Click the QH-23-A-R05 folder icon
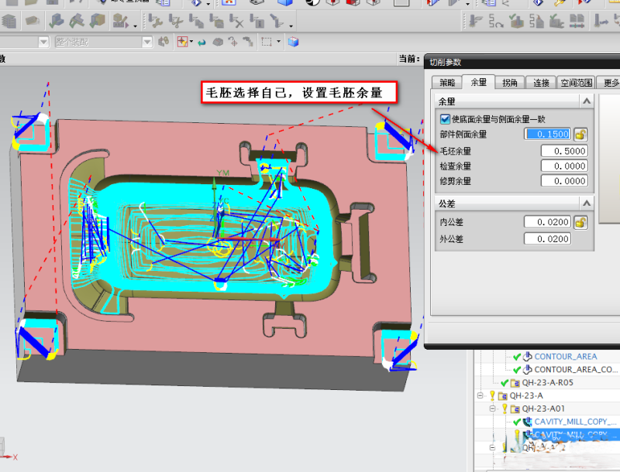Image resolution: width=620 pixels, height=472 pixels. coord(515,382)
